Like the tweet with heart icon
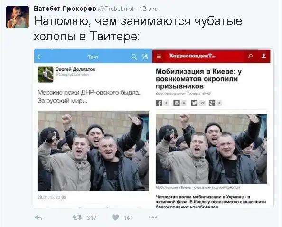The width and height of the screenshot is (282, 227). pos(115,218)
